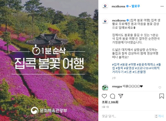The width and height of the screenshot is (166, 121).
Task: Open mcstkorea avatar beside the caption
Action: coord(105,22)
